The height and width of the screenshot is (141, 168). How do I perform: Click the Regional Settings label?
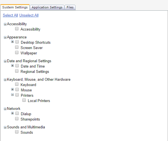35,72
